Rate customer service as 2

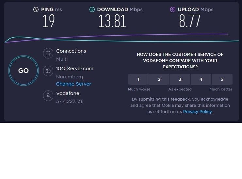pyautogui.click(x=159, y=79)
